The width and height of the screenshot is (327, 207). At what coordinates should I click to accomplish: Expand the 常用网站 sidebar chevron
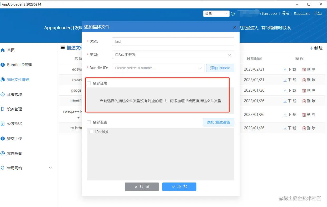click(50, 168)
